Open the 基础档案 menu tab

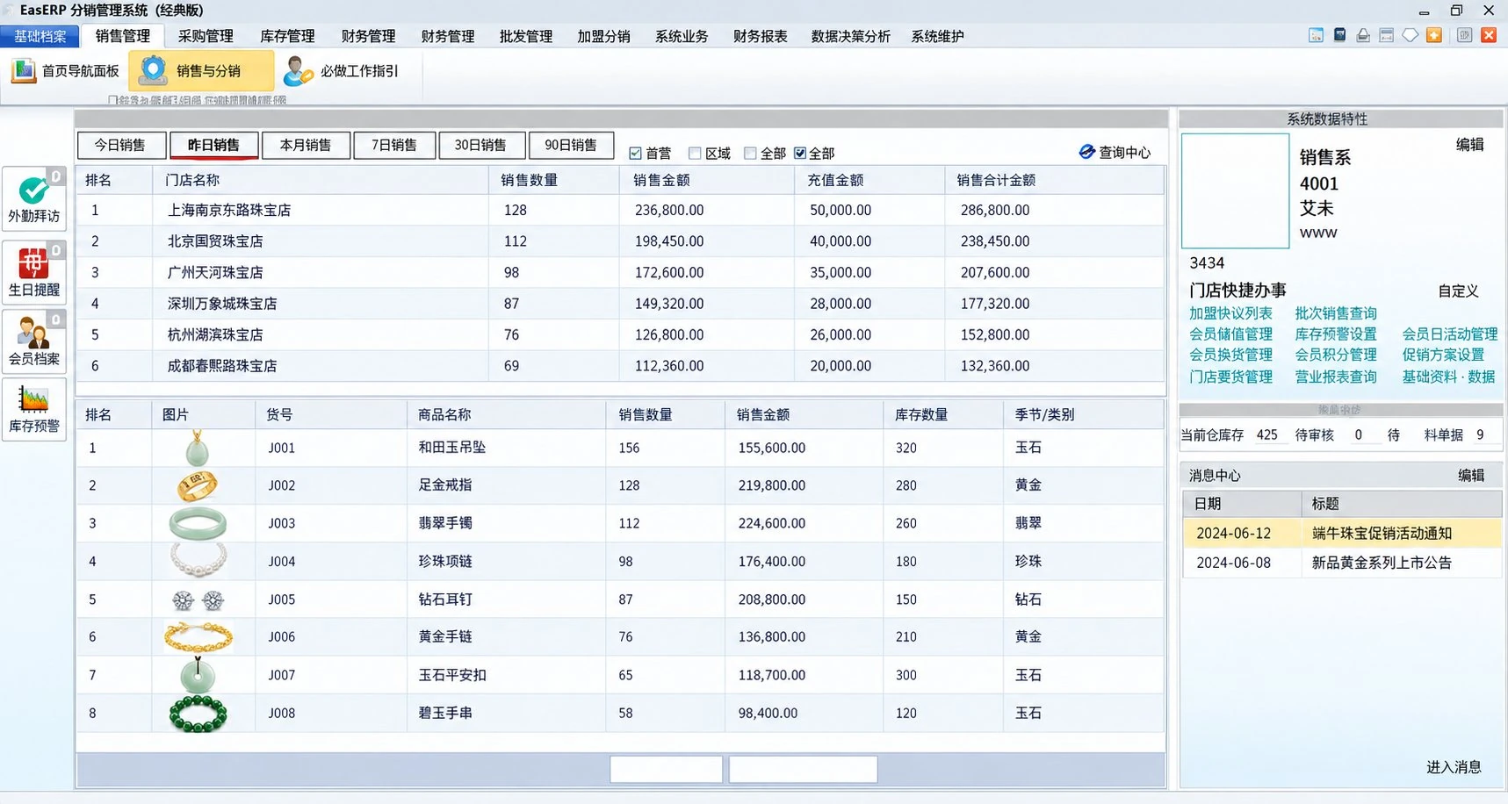coord(40,36)
